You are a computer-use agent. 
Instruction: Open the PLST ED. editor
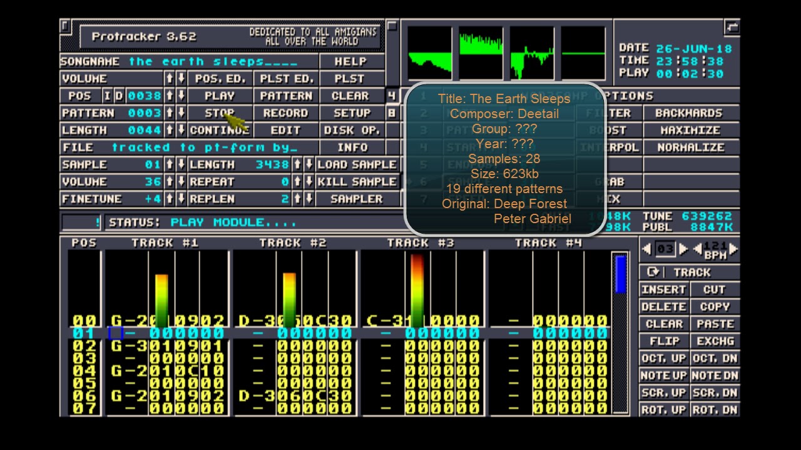[x=285, y=79]
